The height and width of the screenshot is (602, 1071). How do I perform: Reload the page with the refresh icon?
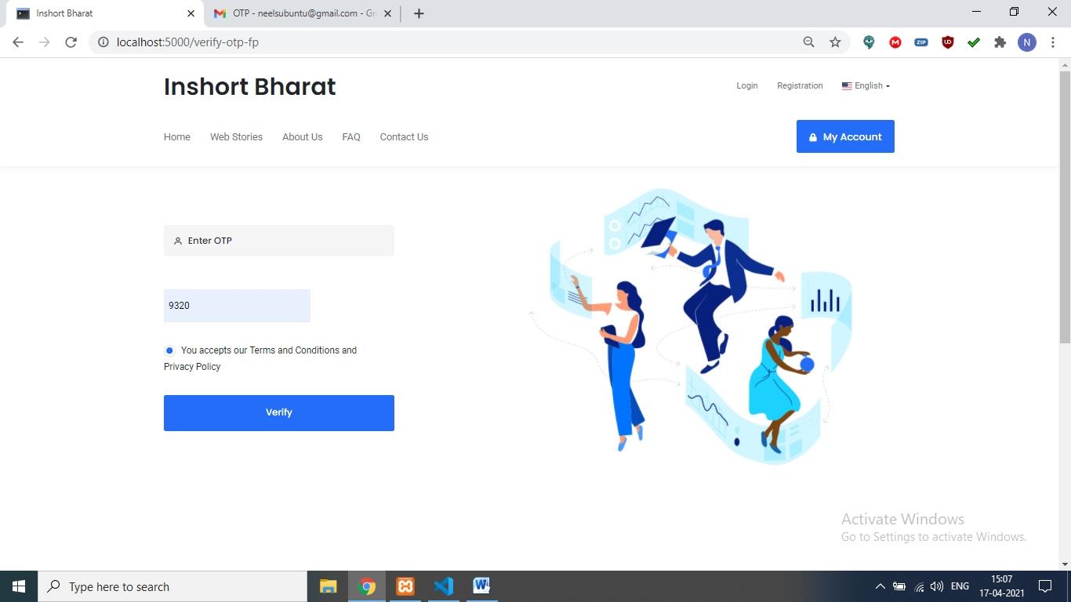[x=71, y=42]
